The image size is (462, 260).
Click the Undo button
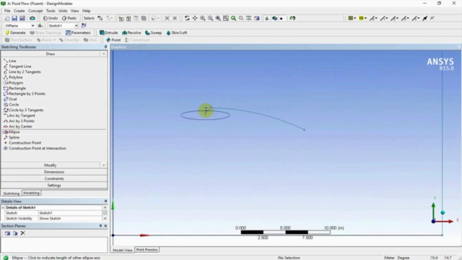(x=51, y=18)
